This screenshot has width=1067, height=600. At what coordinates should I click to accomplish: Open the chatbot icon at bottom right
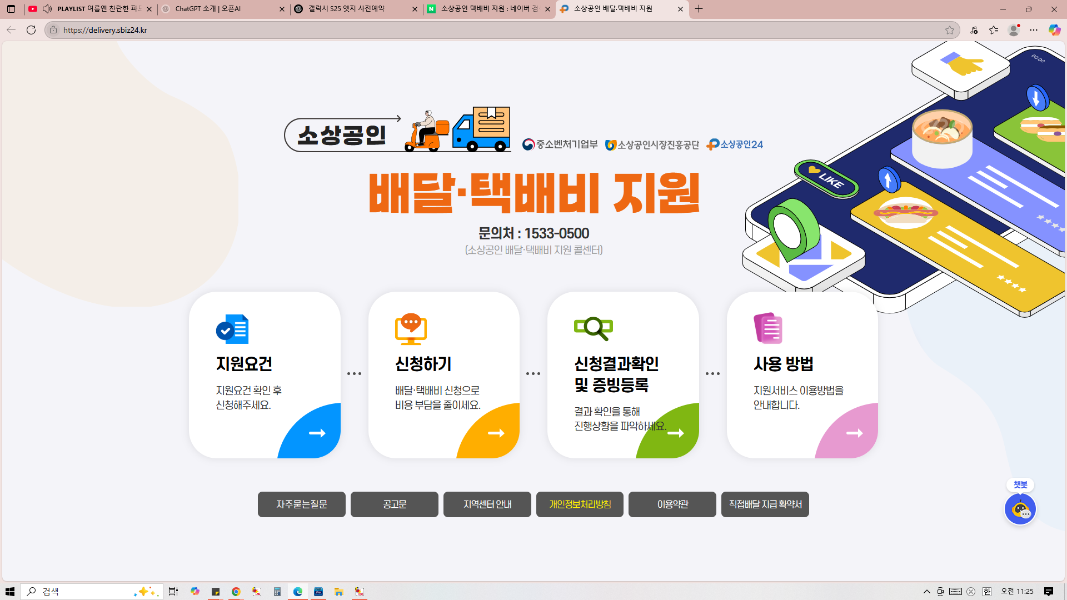(1020, 509)
